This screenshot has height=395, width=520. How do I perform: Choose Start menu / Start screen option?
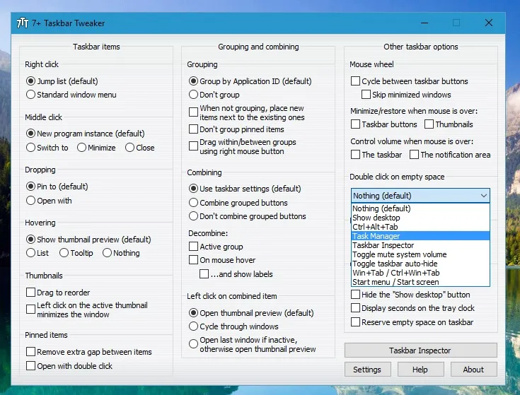pos(395,282)
